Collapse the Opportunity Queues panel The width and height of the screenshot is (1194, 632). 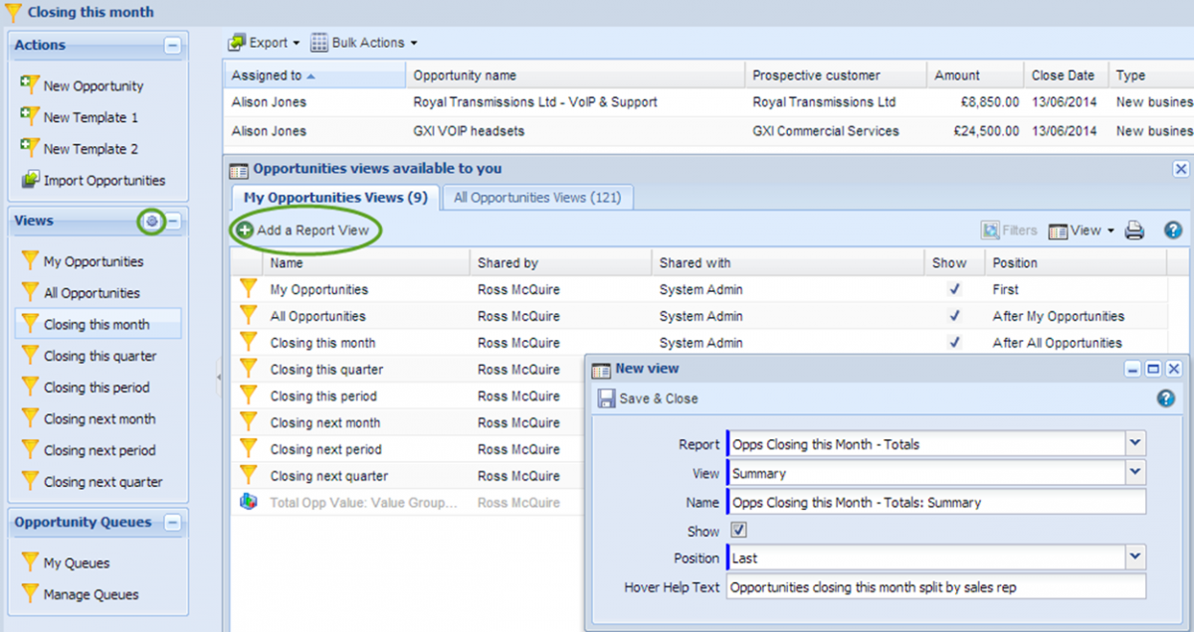coord(172,523)
